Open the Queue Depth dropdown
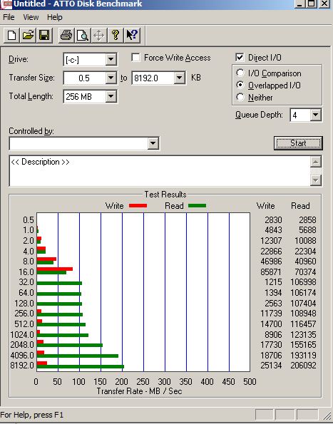 (x=315, y=115)
